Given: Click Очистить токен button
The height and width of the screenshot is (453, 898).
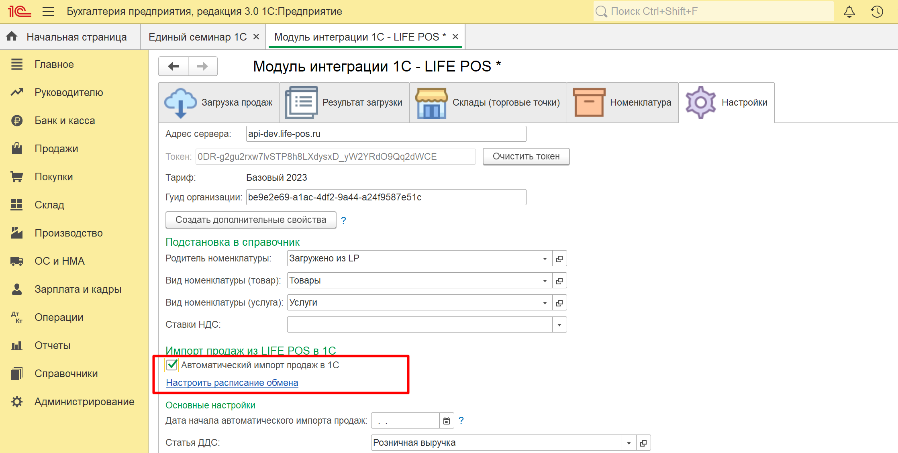Looking at the screenshot, I should tap(526, 157).
